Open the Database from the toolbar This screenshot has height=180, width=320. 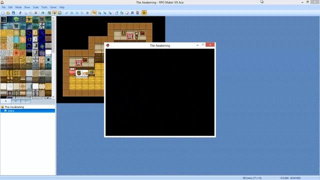click(116, 13)
